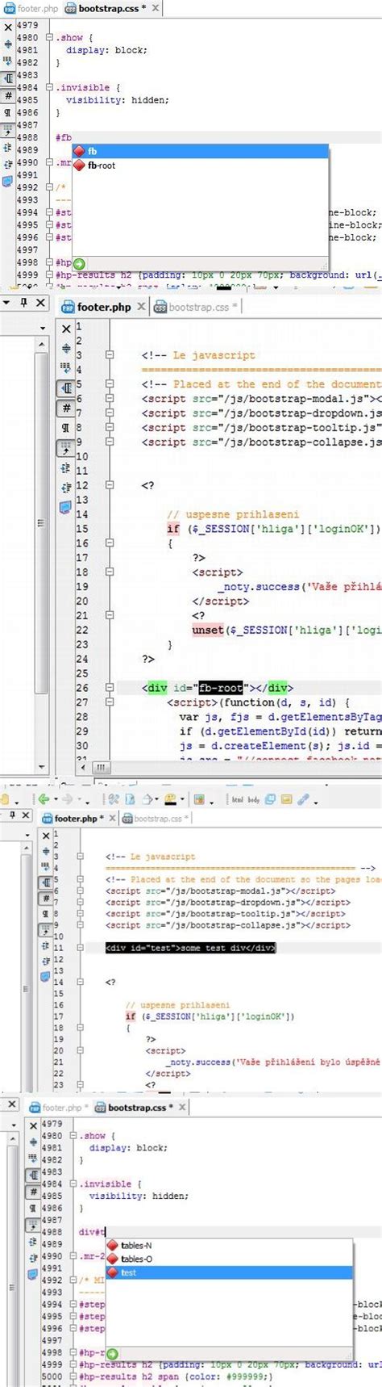
Task: Collapse fold at line 12 '<?' in fb-root window
Action: pyautogui.click(x=110, y=485)
